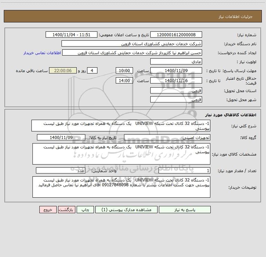Click the label شهر محل تحویل:
Viewport: 266px width, 257px height.
click(241, 100)
